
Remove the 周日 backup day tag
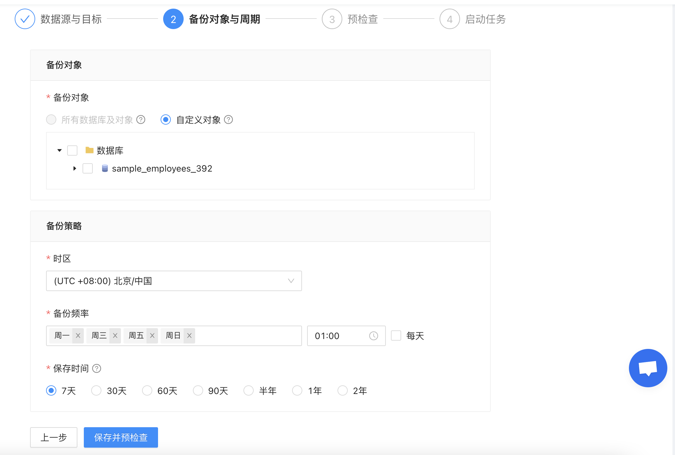click(189, 335)
